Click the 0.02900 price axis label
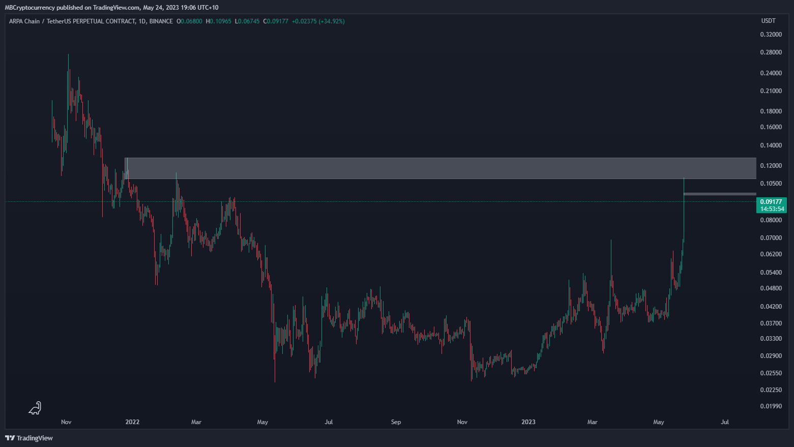 pyautogui.click(x=771, y=356)
